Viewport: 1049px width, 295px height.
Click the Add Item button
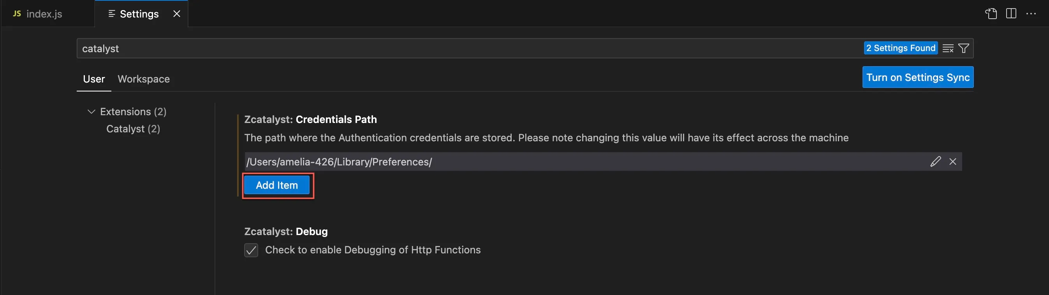277,185
